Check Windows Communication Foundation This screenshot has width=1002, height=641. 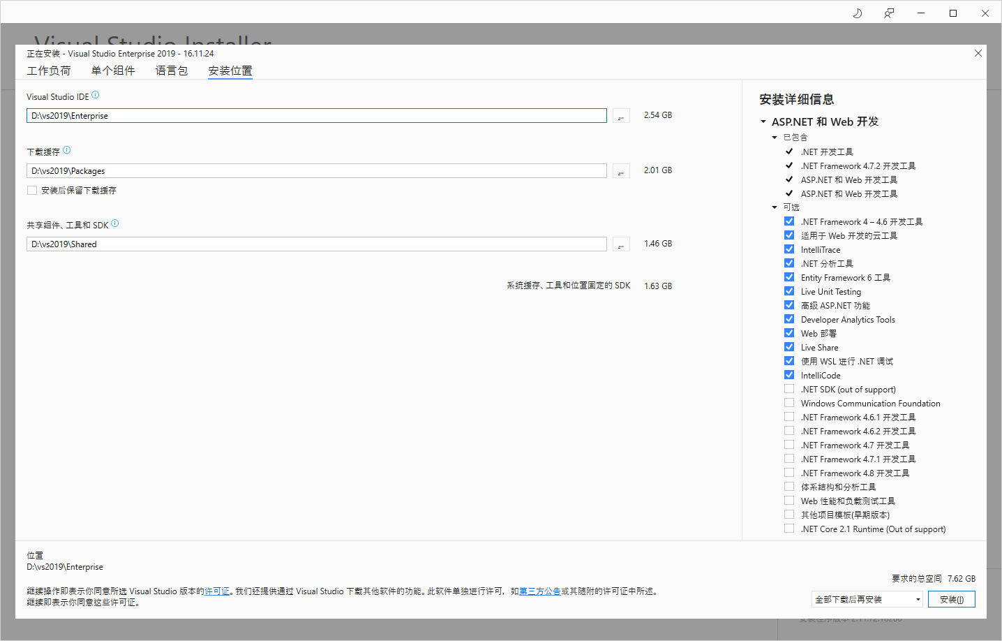(789, 402)
